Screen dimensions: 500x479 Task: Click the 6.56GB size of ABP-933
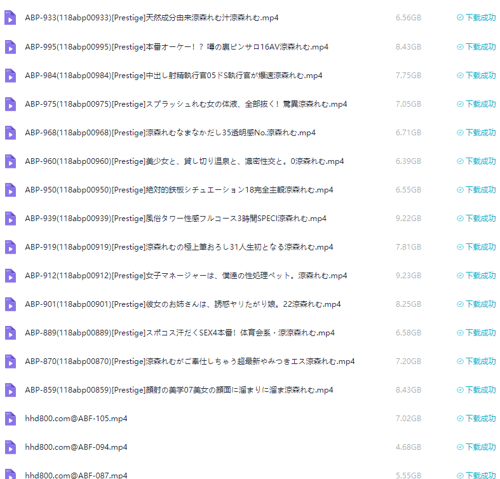(408, 18)
